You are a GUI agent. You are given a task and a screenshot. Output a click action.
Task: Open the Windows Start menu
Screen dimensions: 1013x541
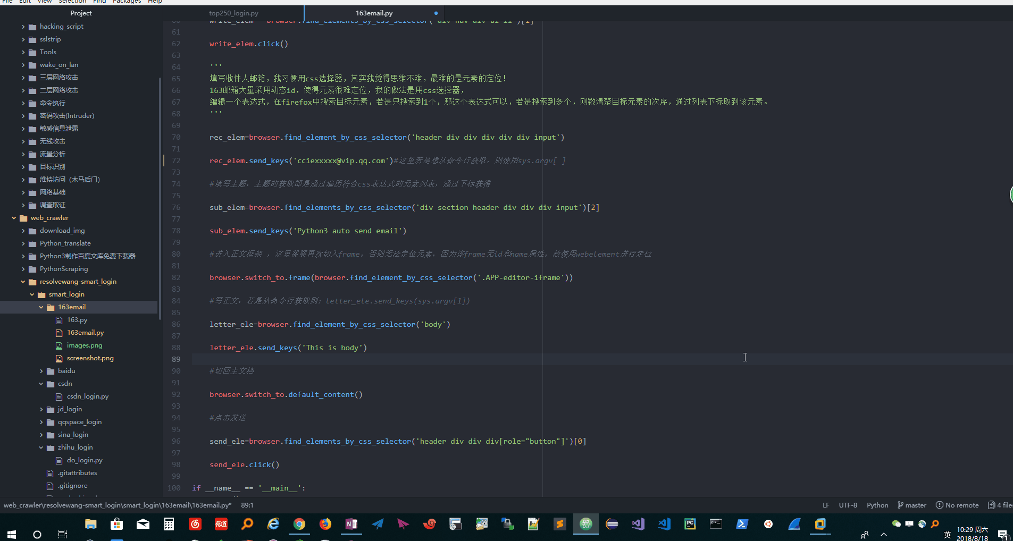tap(12, 534)
